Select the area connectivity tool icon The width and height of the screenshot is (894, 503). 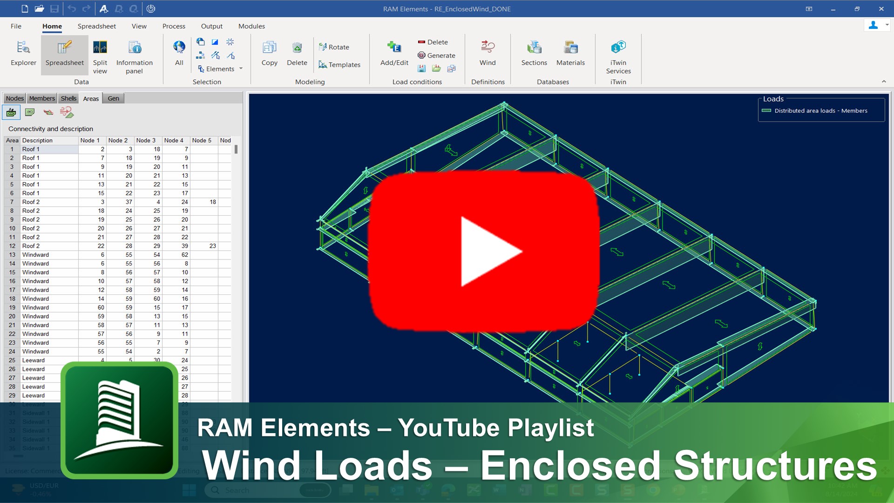coord(11,112)
